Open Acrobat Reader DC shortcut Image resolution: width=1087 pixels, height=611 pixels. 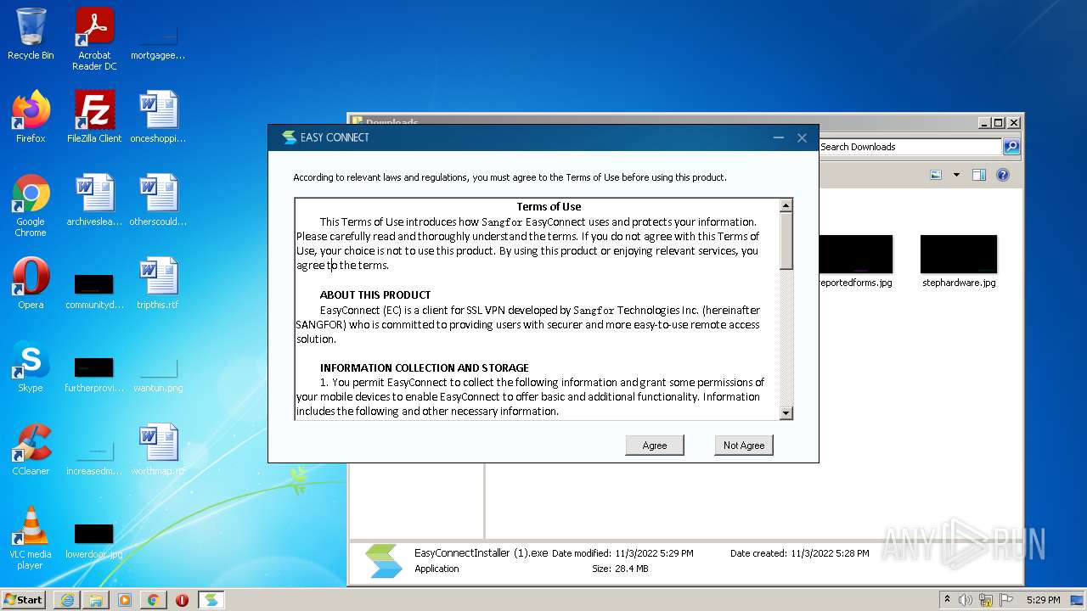click(x=94, y=39)
